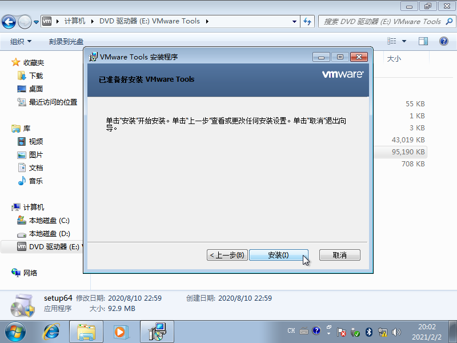Open the Windows Start menu
The height and width of the screenshot is (343, 457).
(x=15, y=332)
